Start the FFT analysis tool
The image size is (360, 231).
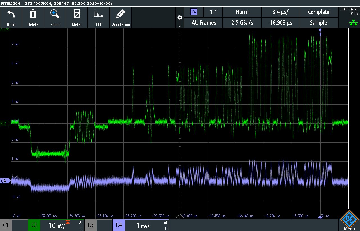99,17
